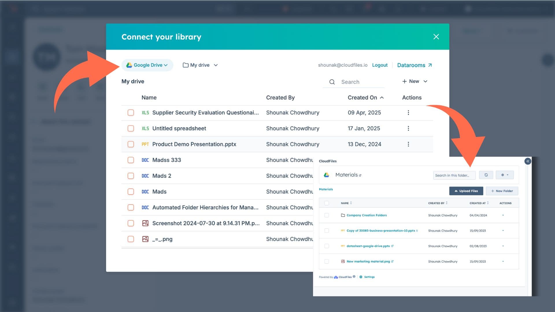Click three-dot actions for Untitled spreadsheet
This screenshot has width=555, height=312.
(408, 128)
